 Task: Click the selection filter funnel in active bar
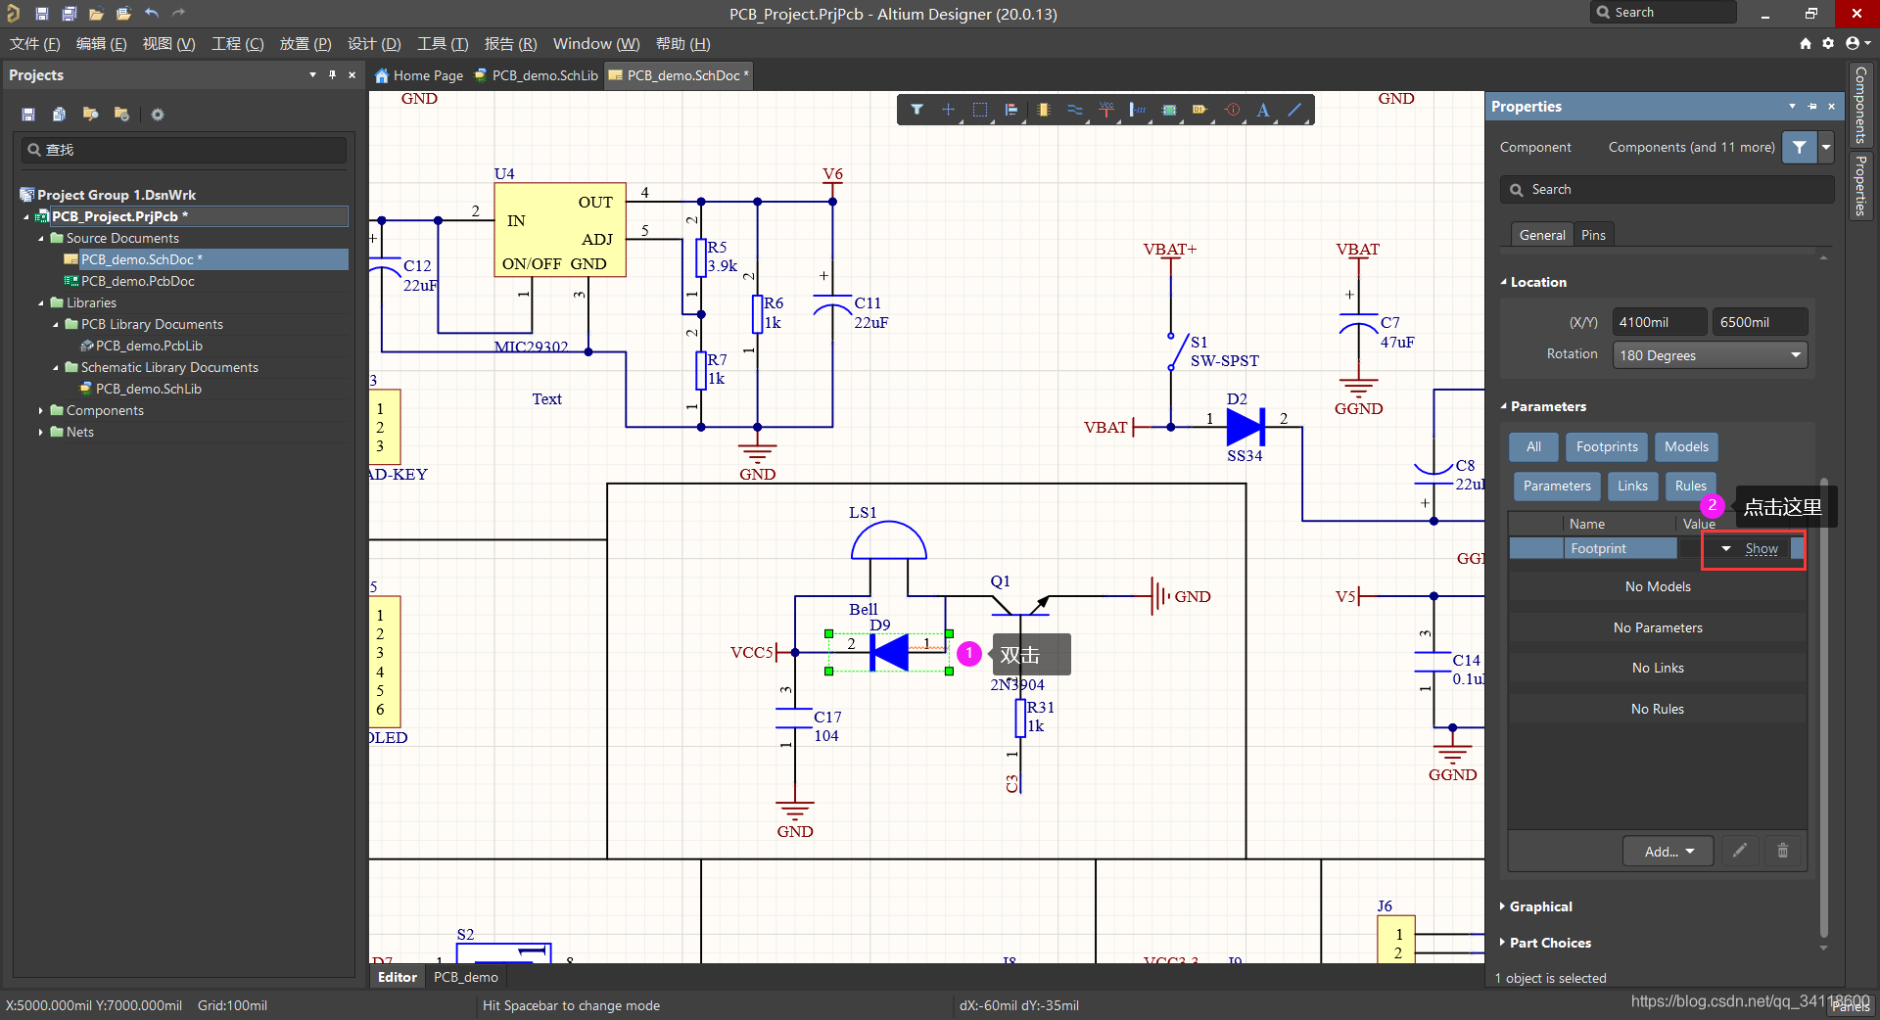pyautogui.click(x=916, y=110)
